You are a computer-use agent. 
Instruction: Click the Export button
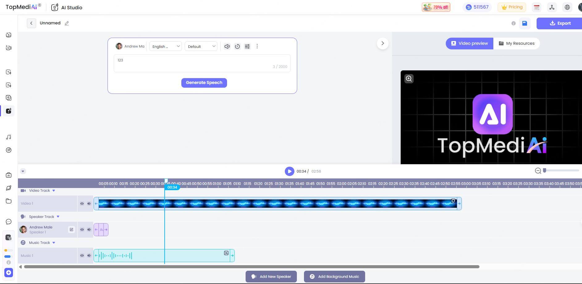pyautogui.click(x=559, y=23)
